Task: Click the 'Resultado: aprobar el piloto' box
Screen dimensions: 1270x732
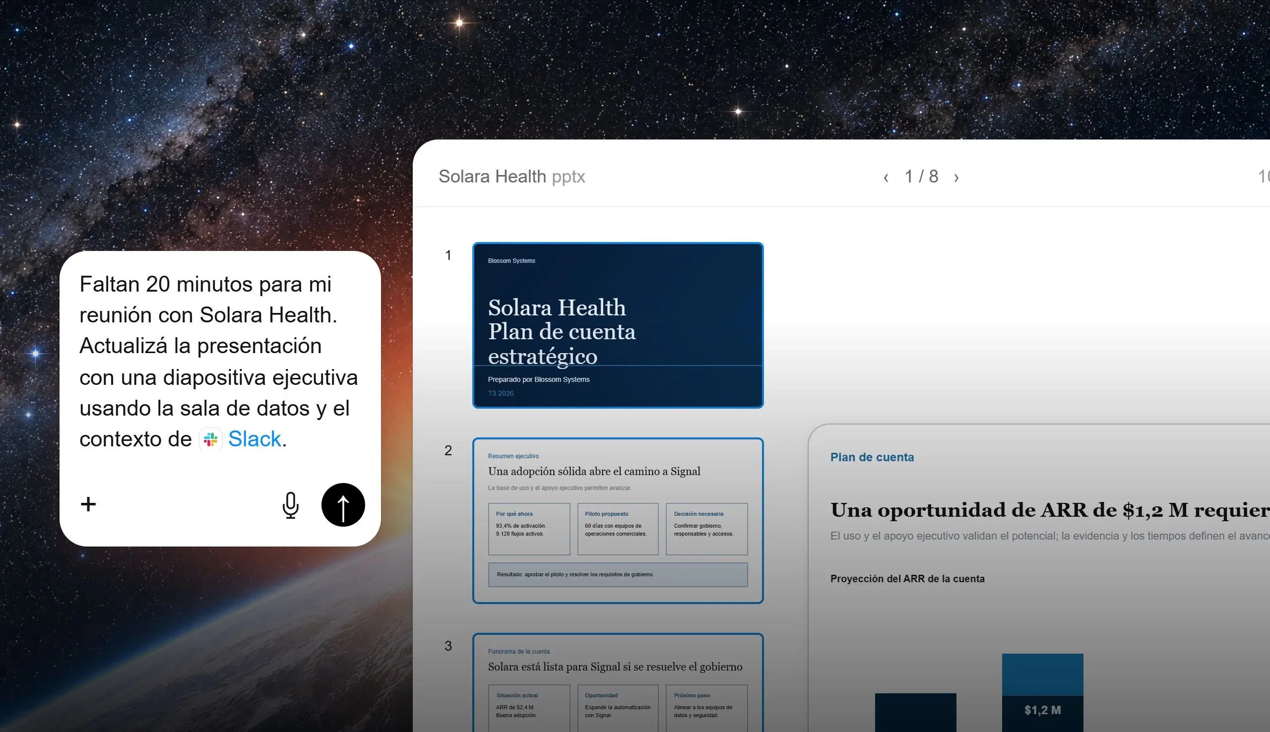Action: pyautogui.click(x=618, y=575)
